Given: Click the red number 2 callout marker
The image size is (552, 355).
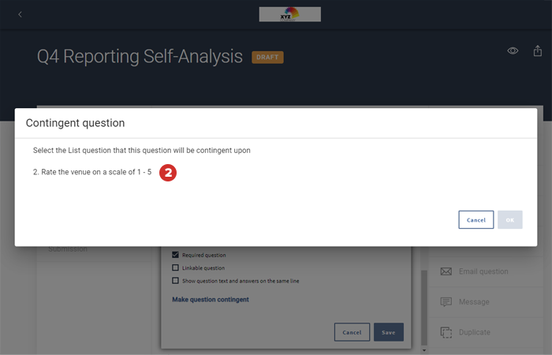Looking at the screenshot, I should click(167, 172).
